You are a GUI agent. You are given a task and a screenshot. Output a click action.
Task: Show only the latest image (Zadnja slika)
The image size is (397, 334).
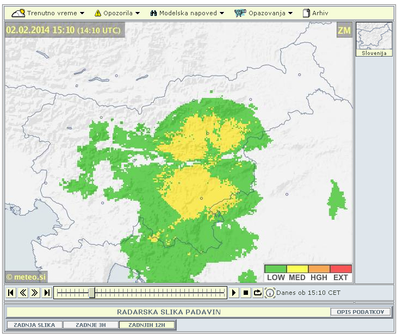point(34,325)
